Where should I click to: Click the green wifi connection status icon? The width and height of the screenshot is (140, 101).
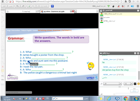pos(109,6)
